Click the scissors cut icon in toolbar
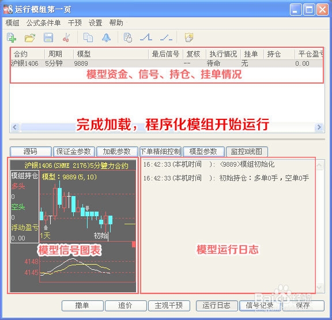332x320 pixels. [66, 38]
